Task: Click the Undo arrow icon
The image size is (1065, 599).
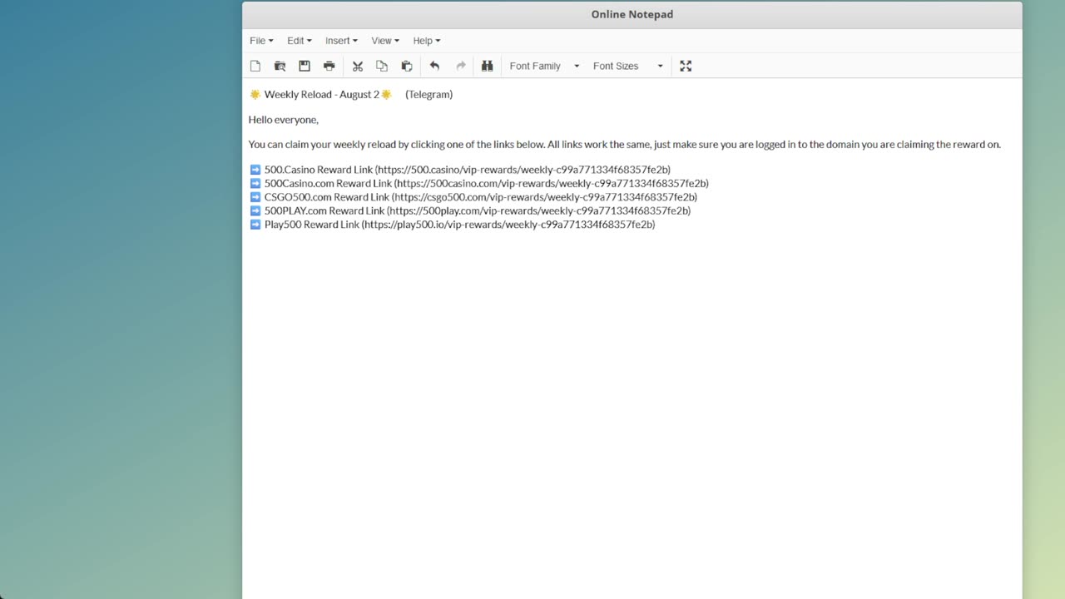Action: pos(434,66)
